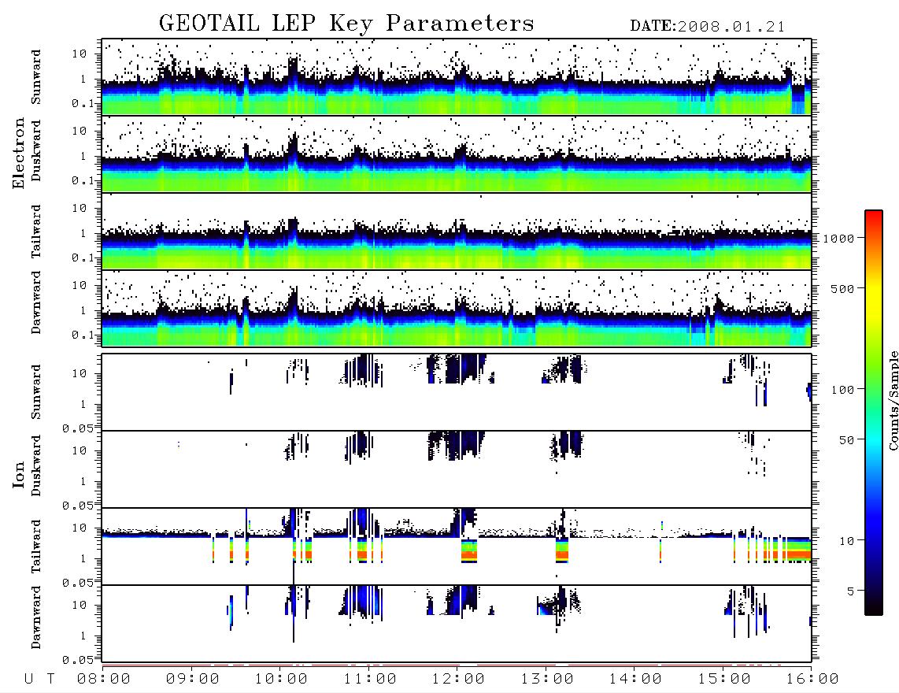Viewport: 899px width, 693px height.
Task: Click the 5 color bar tick label
Action: click(851, 591)
